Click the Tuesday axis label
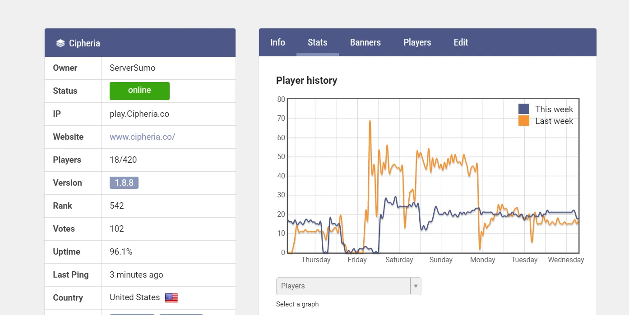 pyautogui.click(x=524, y=260)
